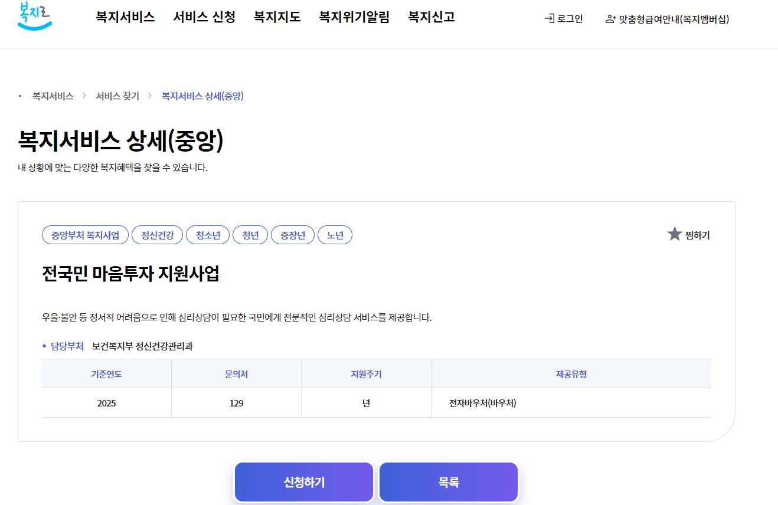Click the 청년 tag

250,234
